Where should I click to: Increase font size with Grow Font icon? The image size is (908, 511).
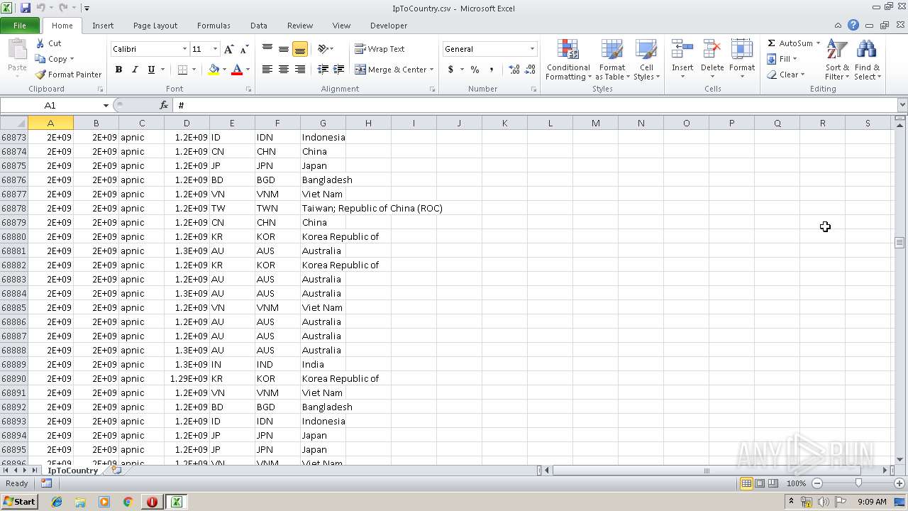tap(228, 49)
